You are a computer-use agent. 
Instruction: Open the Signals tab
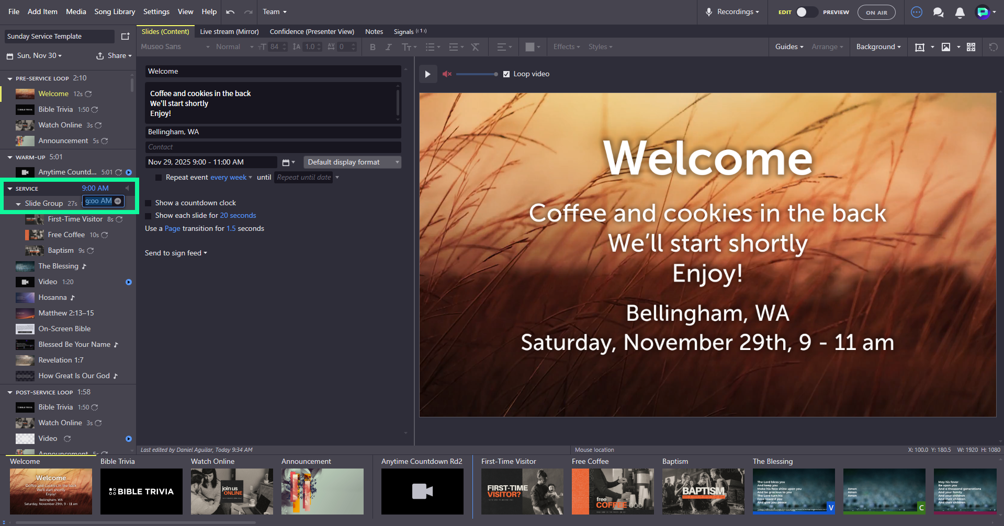[x=410, y=32]
